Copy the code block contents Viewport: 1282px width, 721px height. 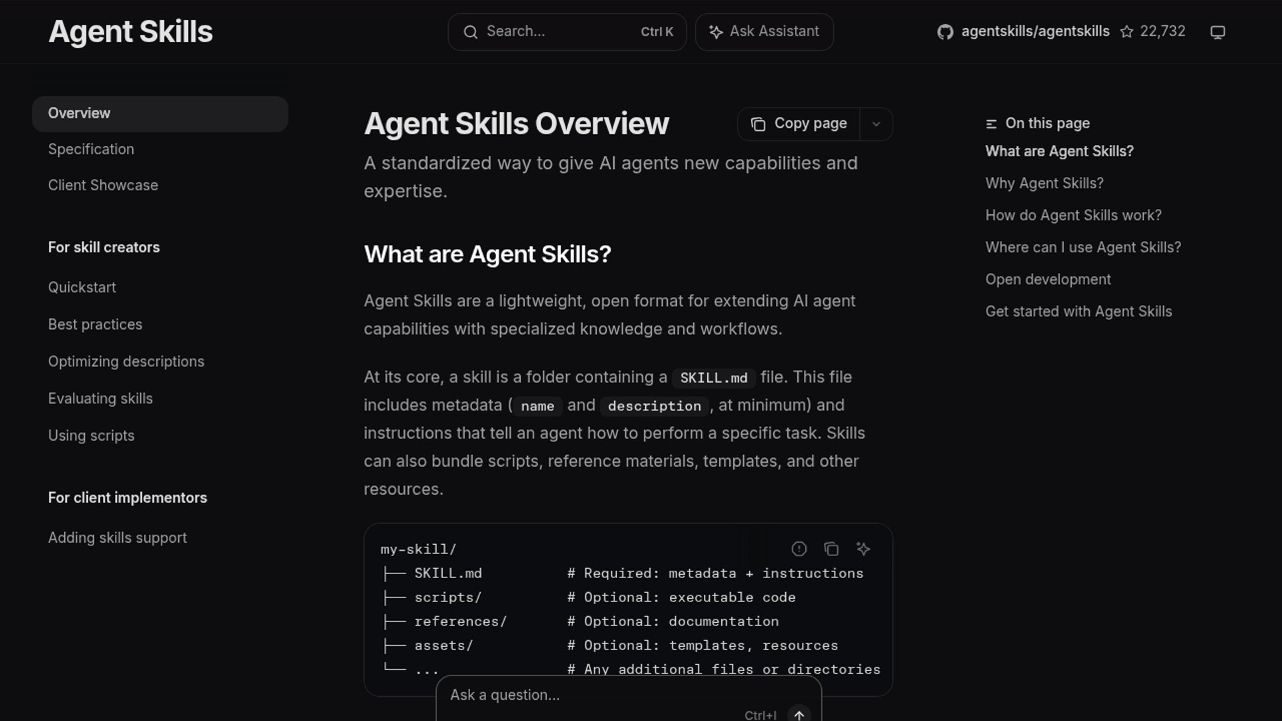pyautogui.click(x=831, y=549)
